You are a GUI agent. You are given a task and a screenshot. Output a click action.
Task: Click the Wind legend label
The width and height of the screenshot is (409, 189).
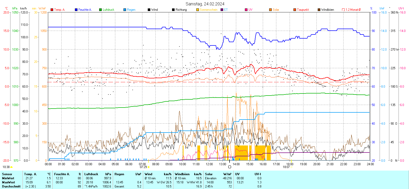tap(154, 10)
